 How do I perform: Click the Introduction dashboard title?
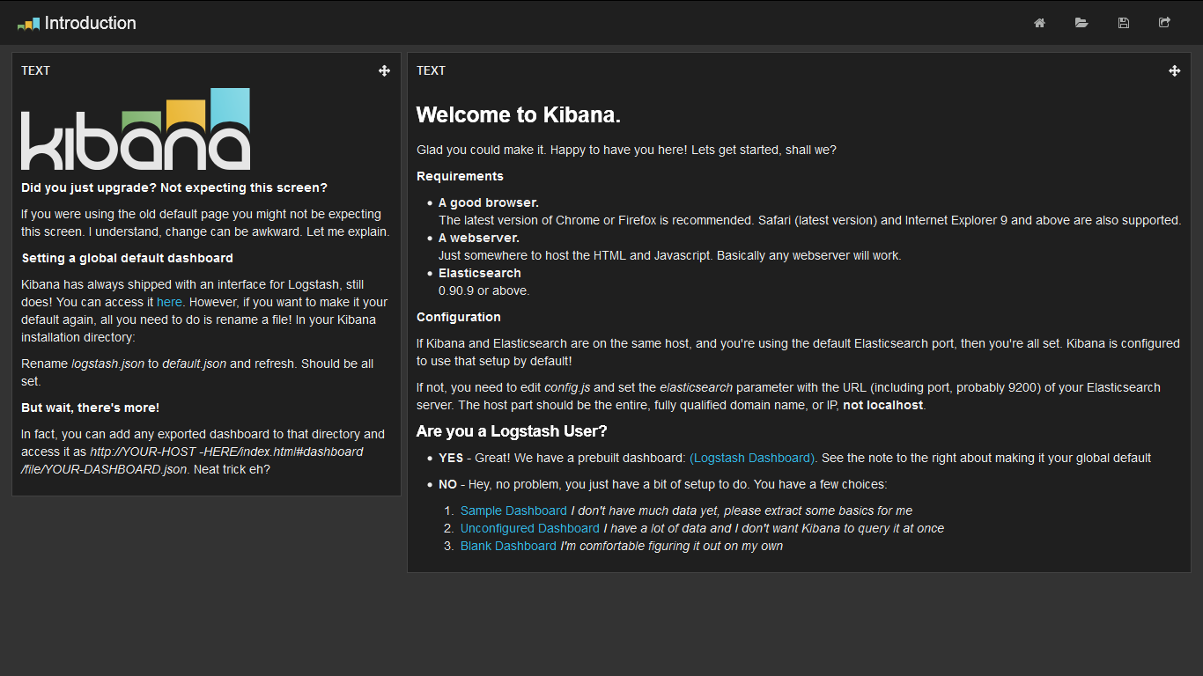click(90, 23)
